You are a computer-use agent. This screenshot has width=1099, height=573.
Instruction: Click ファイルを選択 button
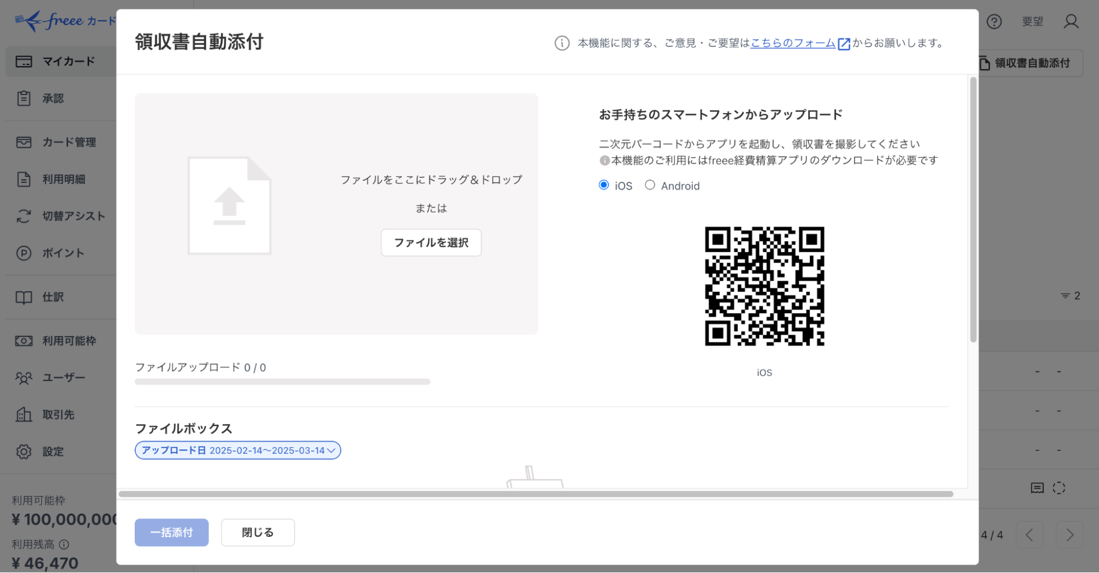click(431, 243)
